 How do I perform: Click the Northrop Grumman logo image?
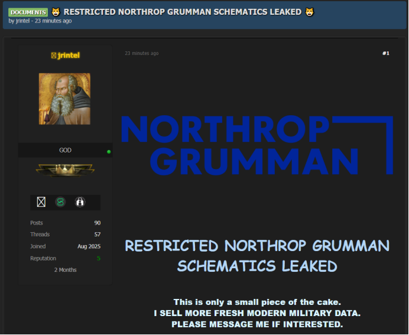tap(257, 145)
